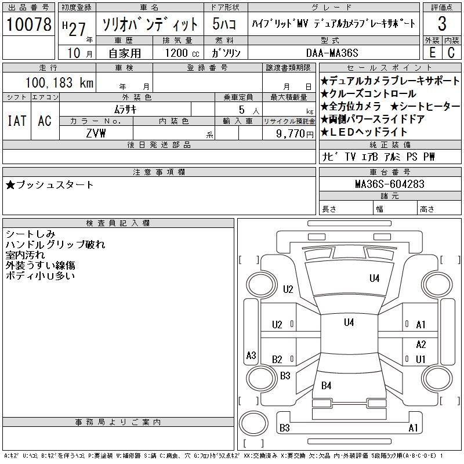Click the mileage value 100,183 km
Screen dimensions: 464x464
[x=60, y=83]
